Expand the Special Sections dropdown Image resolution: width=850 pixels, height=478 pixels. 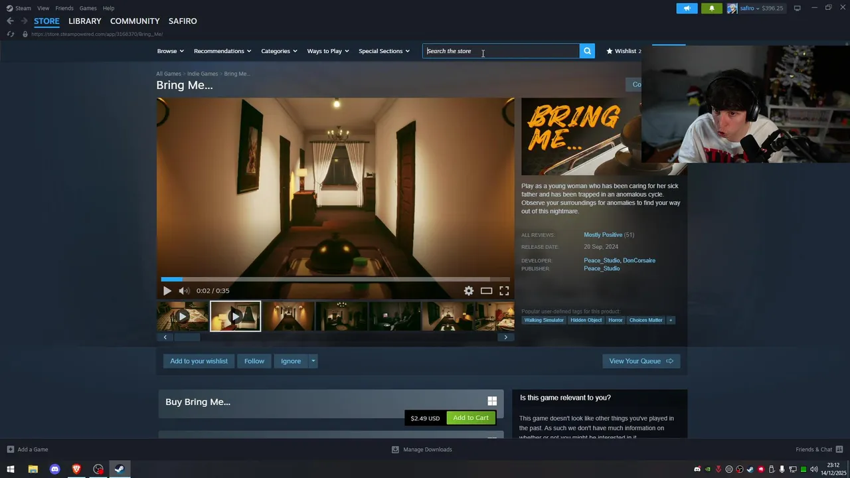tap(384, 51)
